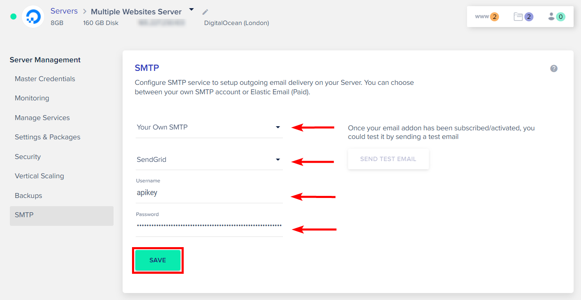
Task: Open Settings & Packages section
Action: [48, 137]
